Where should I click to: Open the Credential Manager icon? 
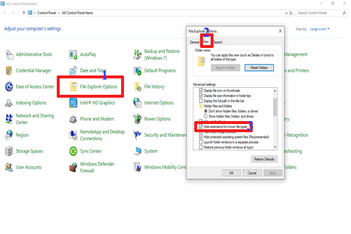point(9,71)
